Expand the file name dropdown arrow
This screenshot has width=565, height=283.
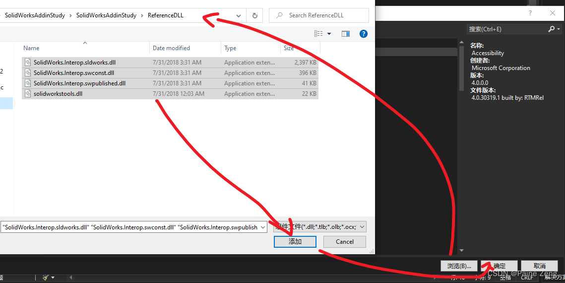[263, 227]
